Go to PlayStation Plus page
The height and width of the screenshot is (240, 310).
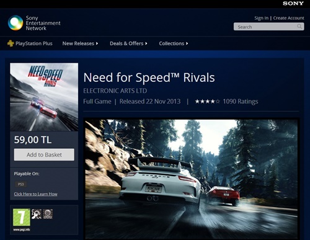(x=34, y=43)
